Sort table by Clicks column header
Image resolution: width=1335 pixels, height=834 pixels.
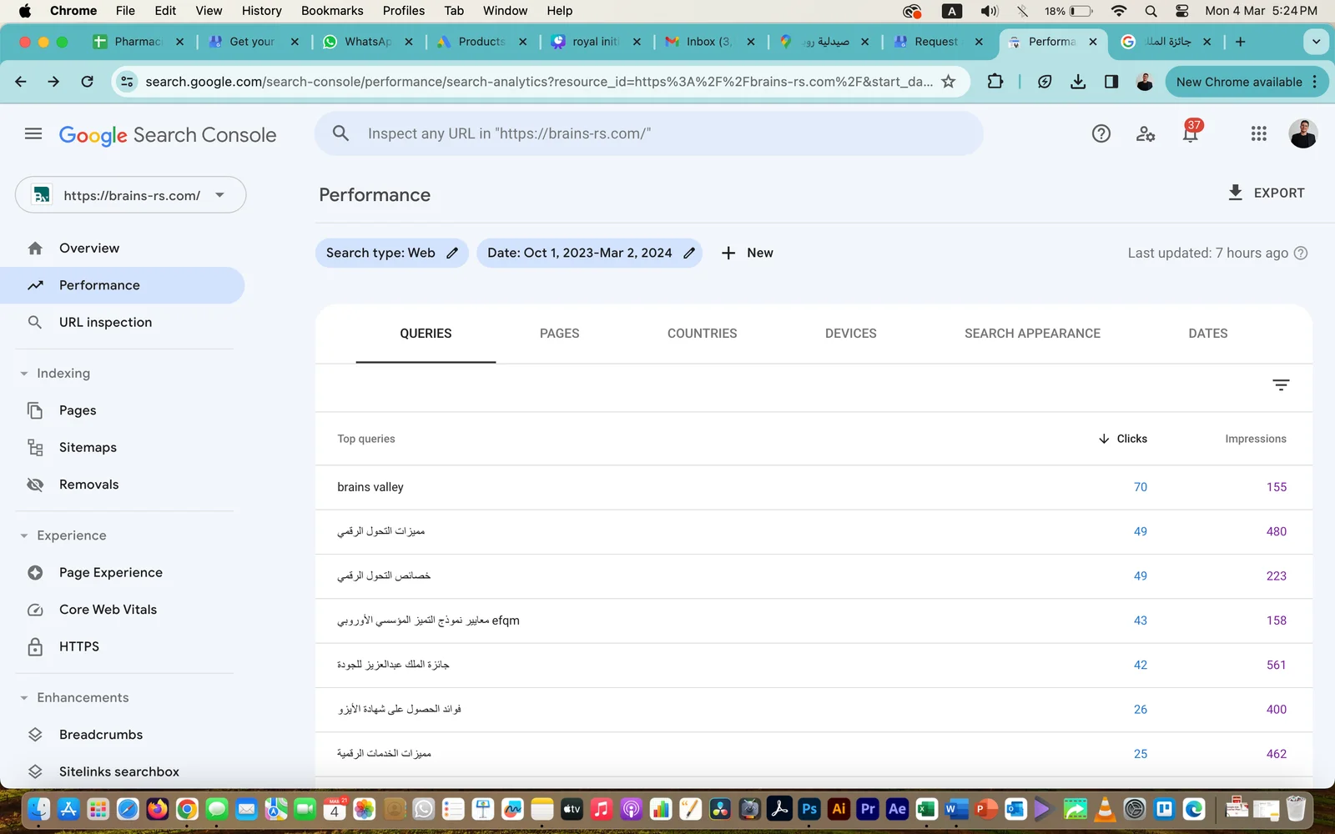(x=1123, y=439)
